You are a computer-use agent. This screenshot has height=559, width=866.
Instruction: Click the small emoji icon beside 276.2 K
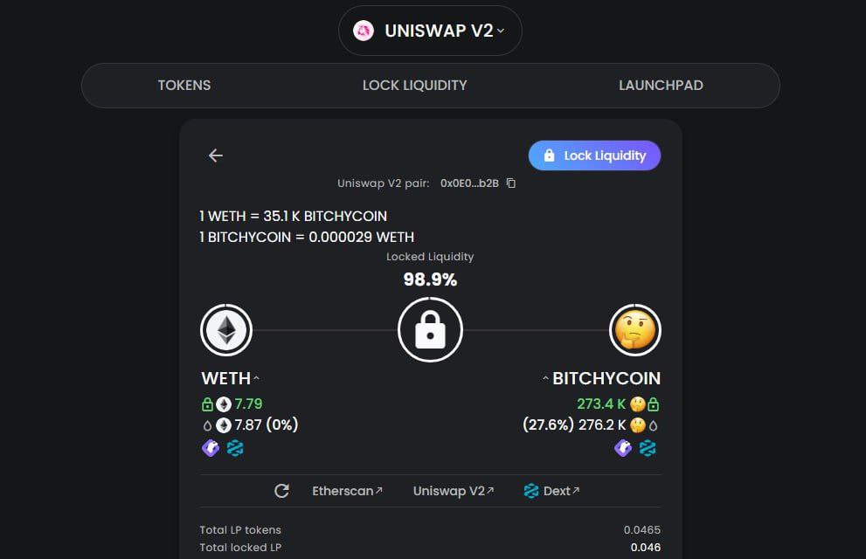point(637,425)
